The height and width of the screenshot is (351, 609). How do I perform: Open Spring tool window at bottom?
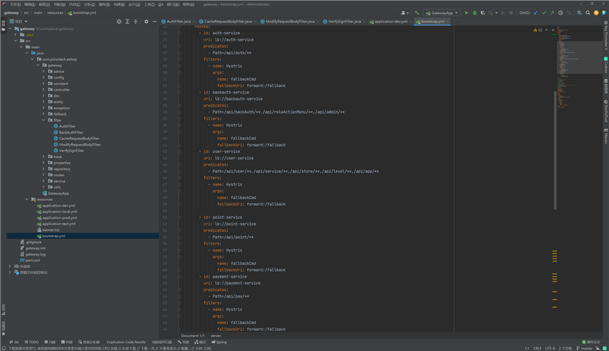coord(219,342)
